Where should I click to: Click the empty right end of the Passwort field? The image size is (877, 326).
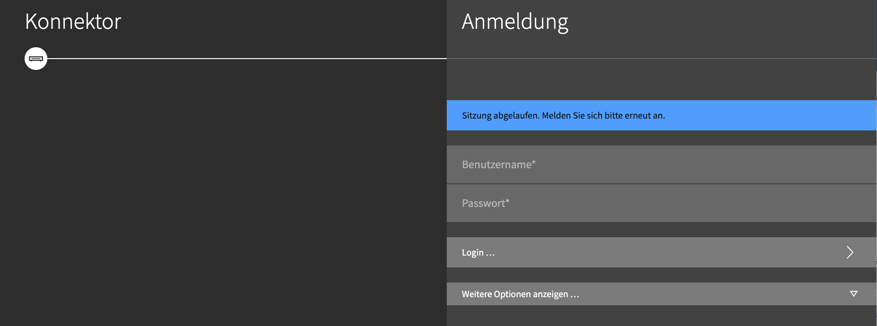pos(805,203)
